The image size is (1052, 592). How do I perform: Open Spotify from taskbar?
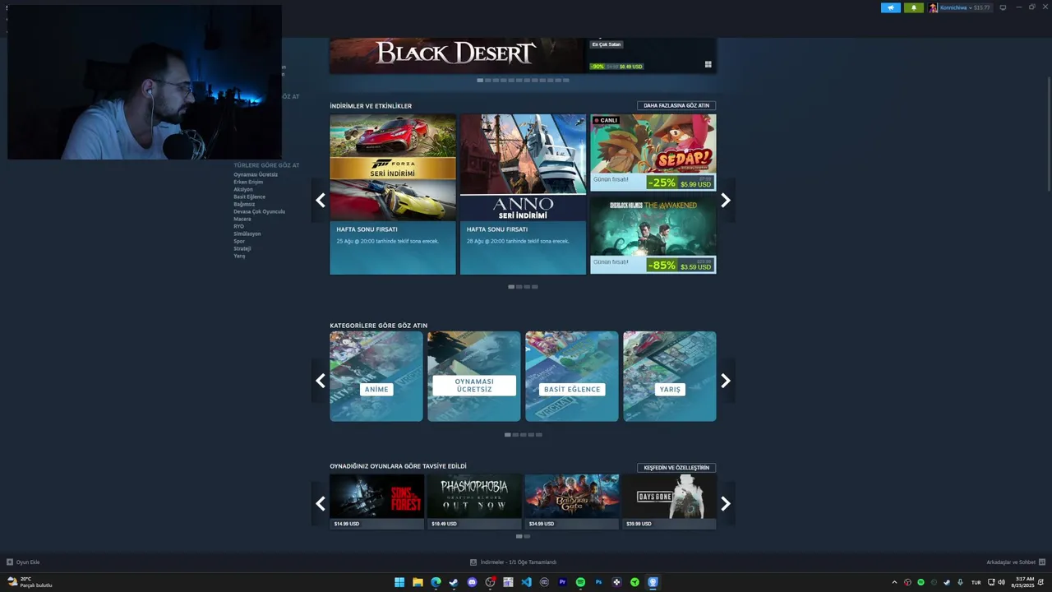[580, 582]
